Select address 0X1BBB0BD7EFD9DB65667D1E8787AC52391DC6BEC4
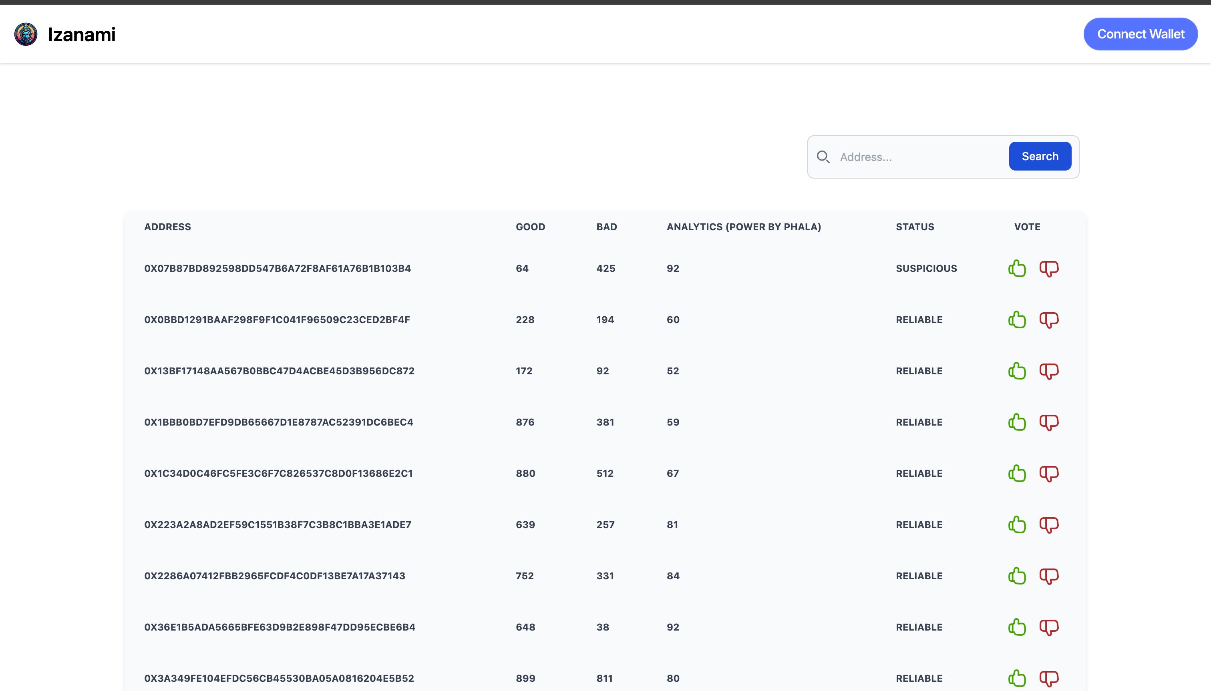Viewport: 1211px width, 691px height. (x=279, y=422)
